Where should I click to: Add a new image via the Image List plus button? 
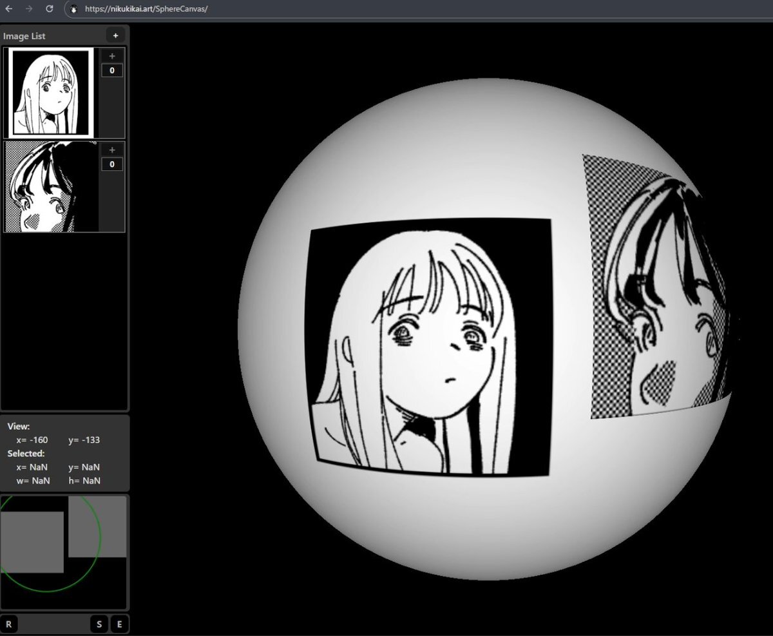(x=115, y=35)
